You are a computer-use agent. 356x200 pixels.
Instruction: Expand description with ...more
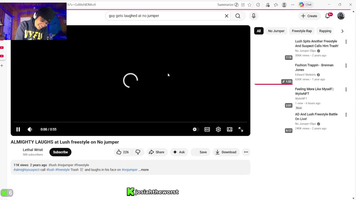pos(144,170)
